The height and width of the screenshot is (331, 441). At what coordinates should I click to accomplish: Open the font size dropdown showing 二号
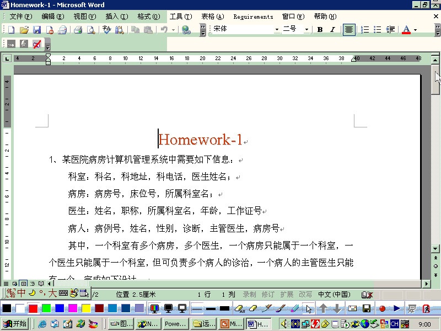click(x=306, y=30)
